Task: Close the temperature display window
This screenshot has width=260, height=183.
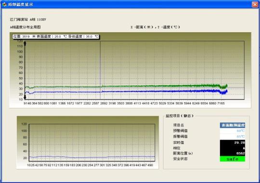Action: pos(255,4)
